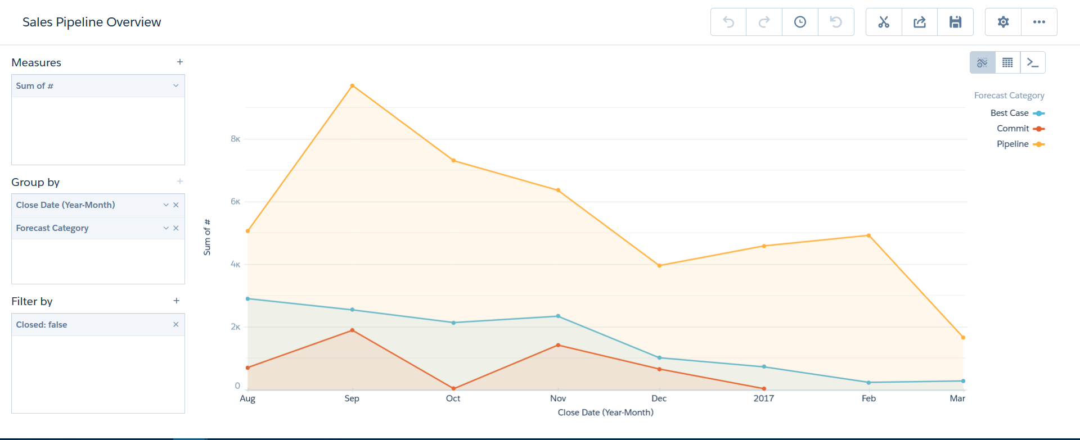This screenshot has height=440, width=1080.
Task: Click the redo arrow icon
Action: tap(764, 22)
